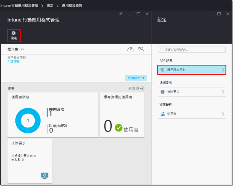This screenshot has width=233, height=186.
Task: Click the green checkmark in flagged users tile
Action: (118, 128)
